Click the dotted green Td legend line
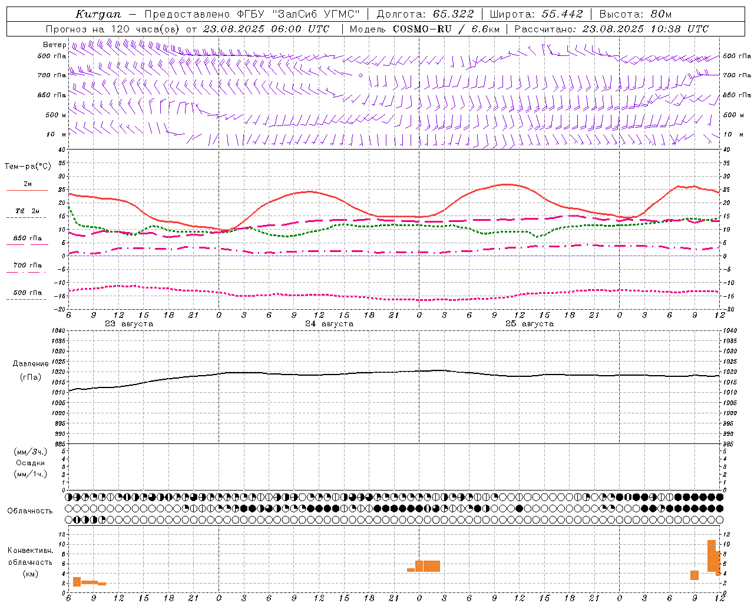Viewport: 754px width, 603px height. pos(26,217)
